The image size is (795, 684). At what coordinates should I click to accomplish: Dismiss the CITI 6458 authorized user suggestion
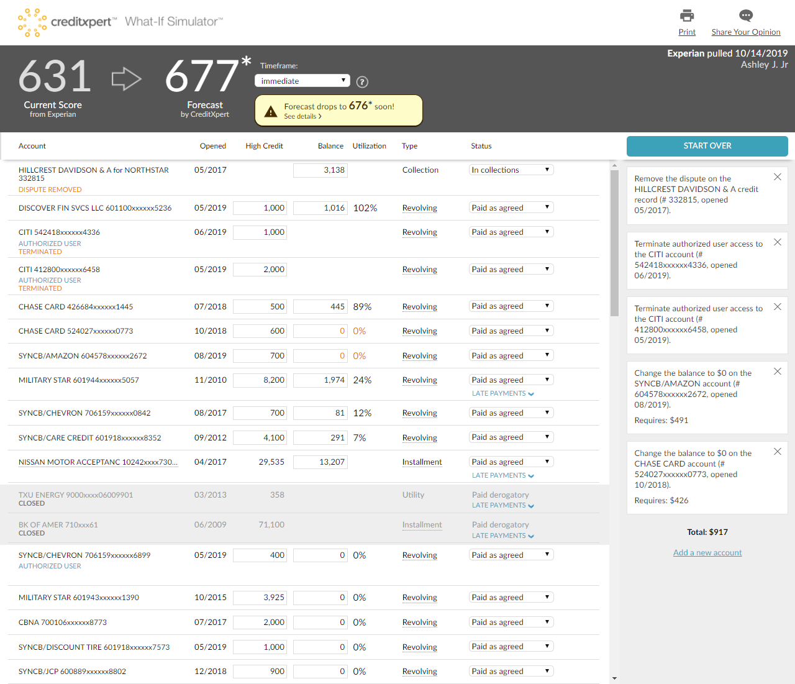777,307
